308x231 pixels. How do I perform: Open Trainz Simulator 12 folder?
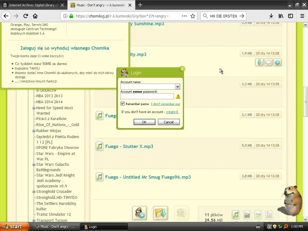point(54,214)
